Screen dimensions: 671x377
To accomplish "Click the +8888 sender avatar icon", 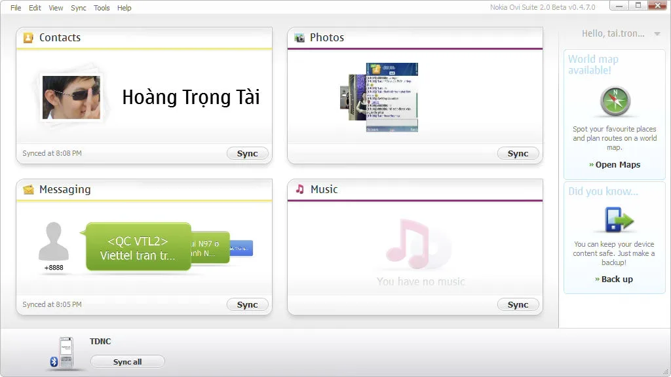I will click(x=54, y=242).
